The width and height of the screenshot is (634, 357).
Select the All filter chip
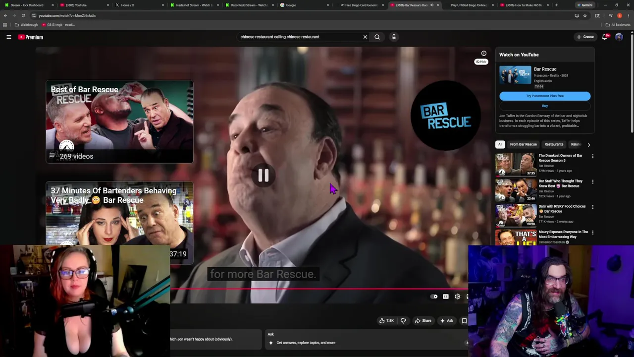coord(500,144)
